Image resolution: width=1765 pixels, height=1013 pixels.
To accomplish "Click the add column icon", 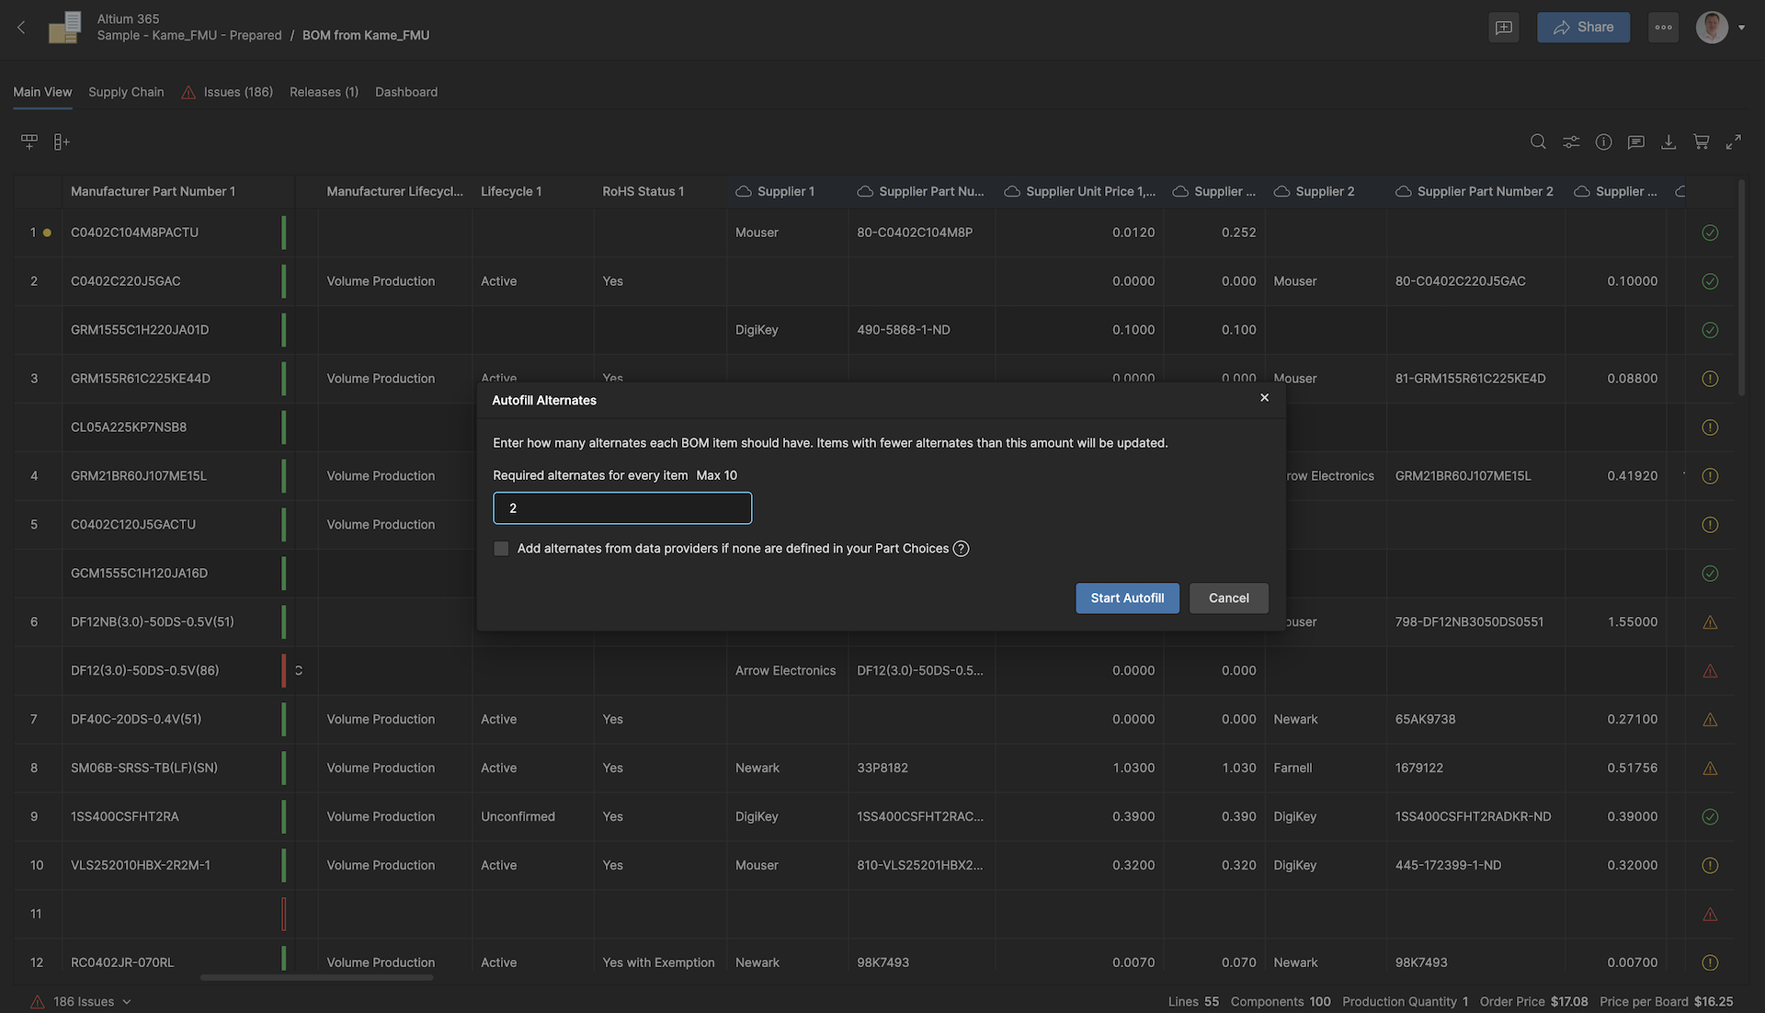I will [61, 142].
